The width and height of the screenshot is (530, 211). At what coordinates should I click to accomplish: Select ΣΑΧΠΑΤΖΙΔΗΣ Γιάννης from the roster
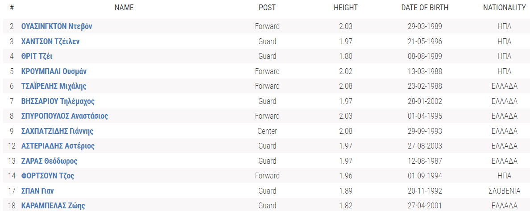[57, 131]
